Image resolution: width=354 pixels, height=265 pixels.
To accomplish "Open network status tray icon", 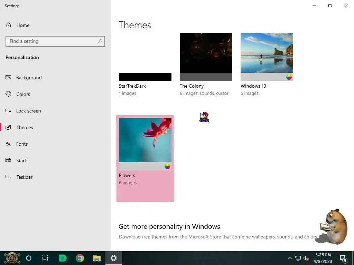I will 298,258.
